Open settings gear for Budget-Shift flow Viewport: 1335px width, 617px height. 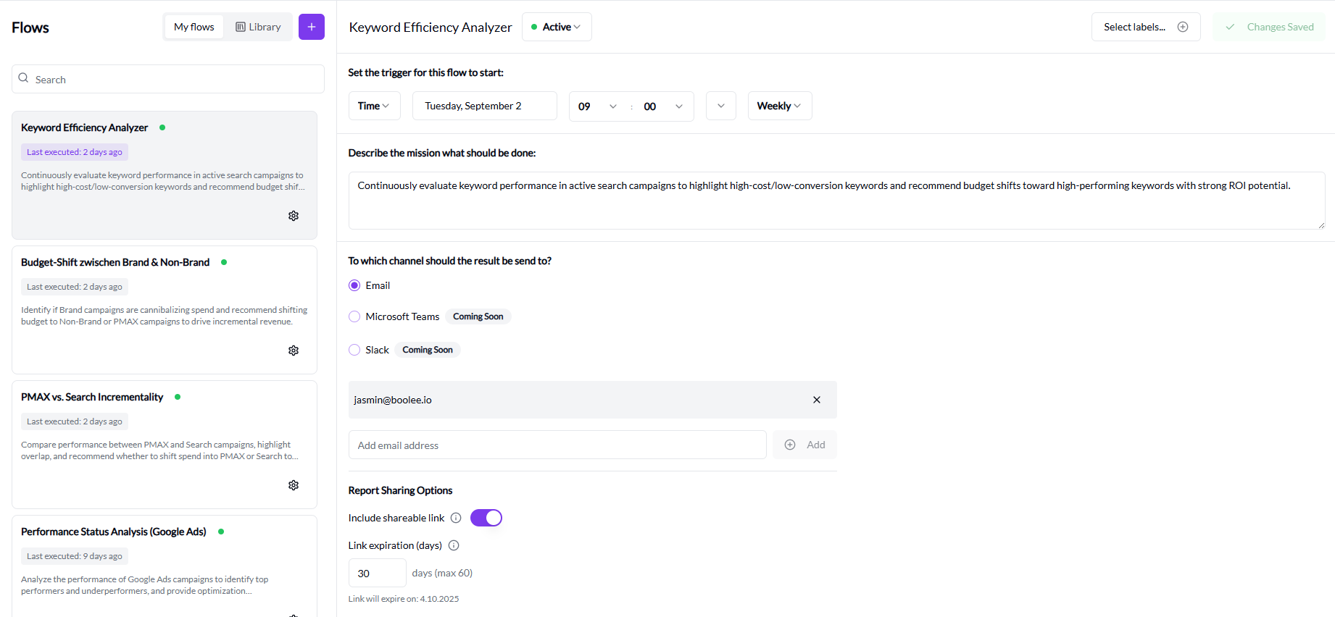tap(294, 351)
